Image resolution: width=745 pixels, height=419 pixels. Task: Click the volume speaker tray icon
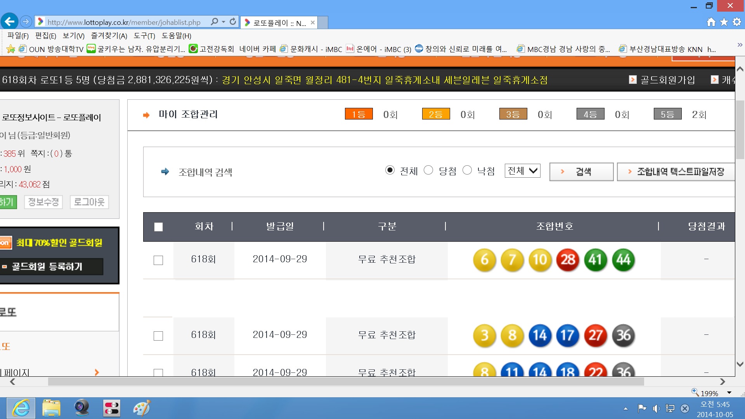click(x=656, y=409)
